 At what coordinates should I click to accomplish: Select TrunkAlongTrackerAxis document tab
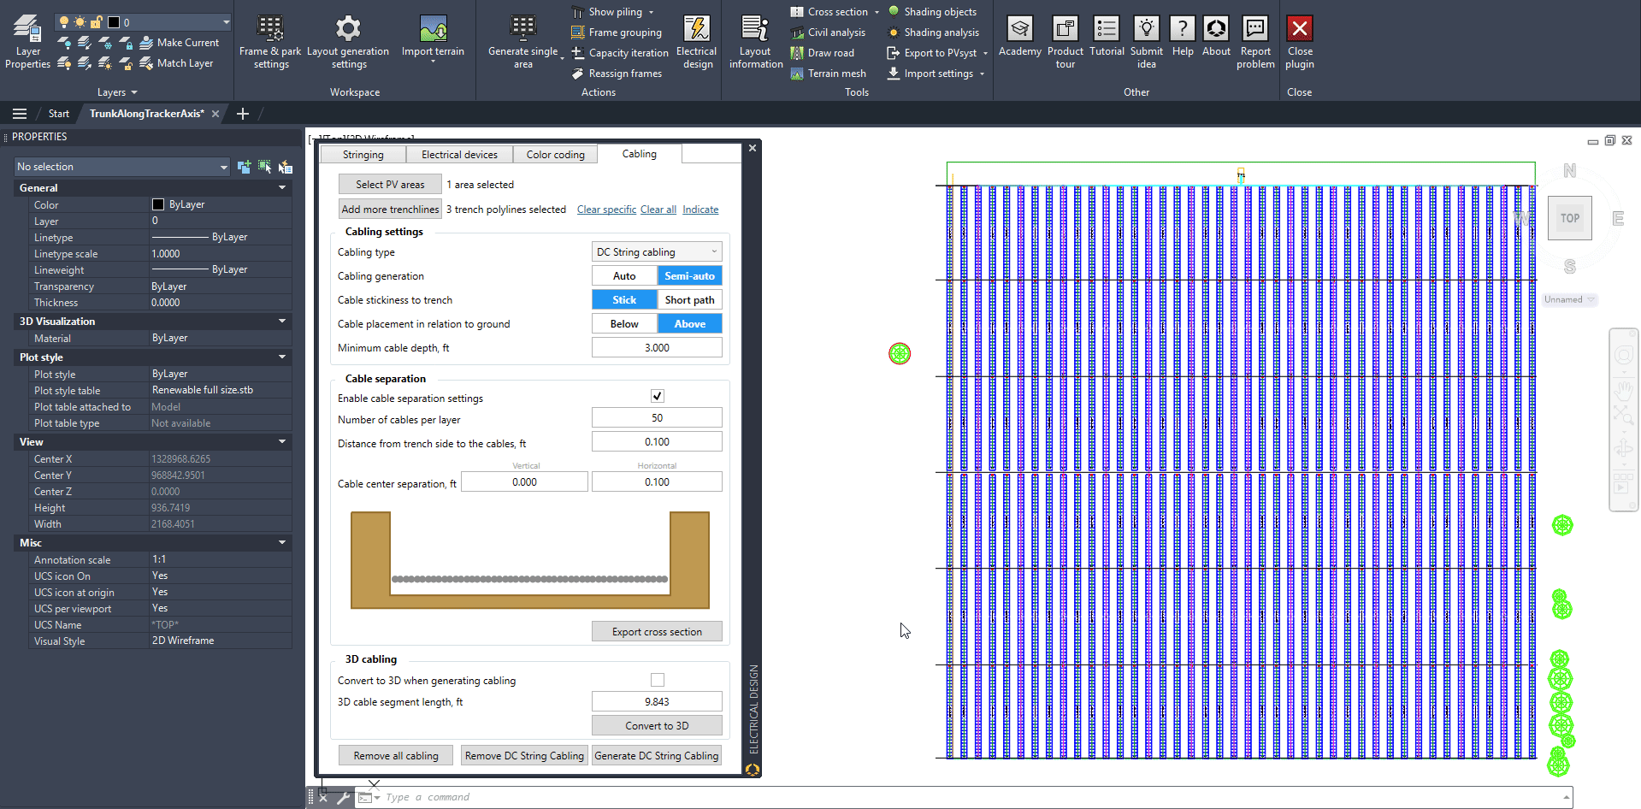coord(147,114)
